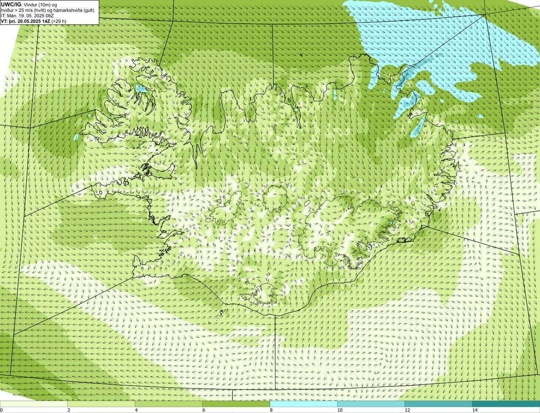540x413 pixels.
Task: Click the valid time 'VT: þri. 20.05.2025 14Z (+29 h)'
Action: 34,21
